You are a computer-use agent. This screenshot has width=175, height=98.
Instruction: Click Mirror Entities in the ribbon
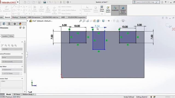pyautogui.click(x=65, y=7)
